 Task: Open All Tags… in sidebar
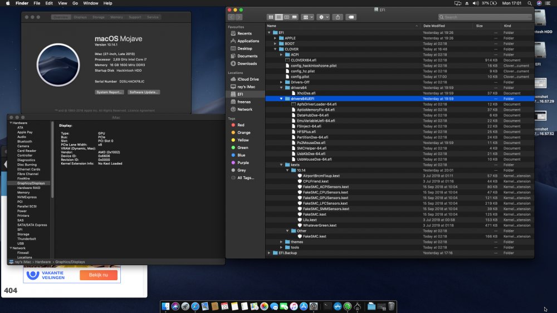(x=246, y=178)
